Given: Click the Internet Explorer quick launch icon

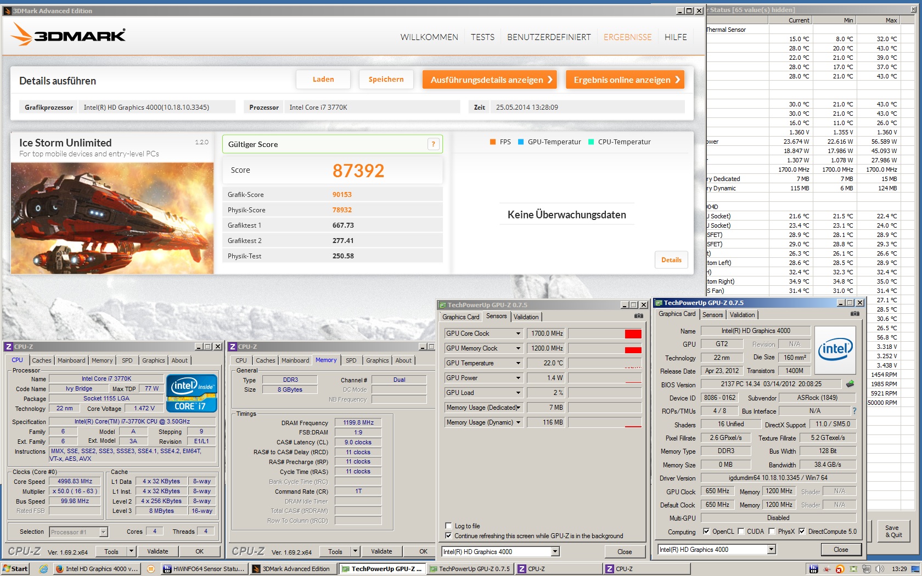Looking at the screenshot, I should click(x=43, y=569).
